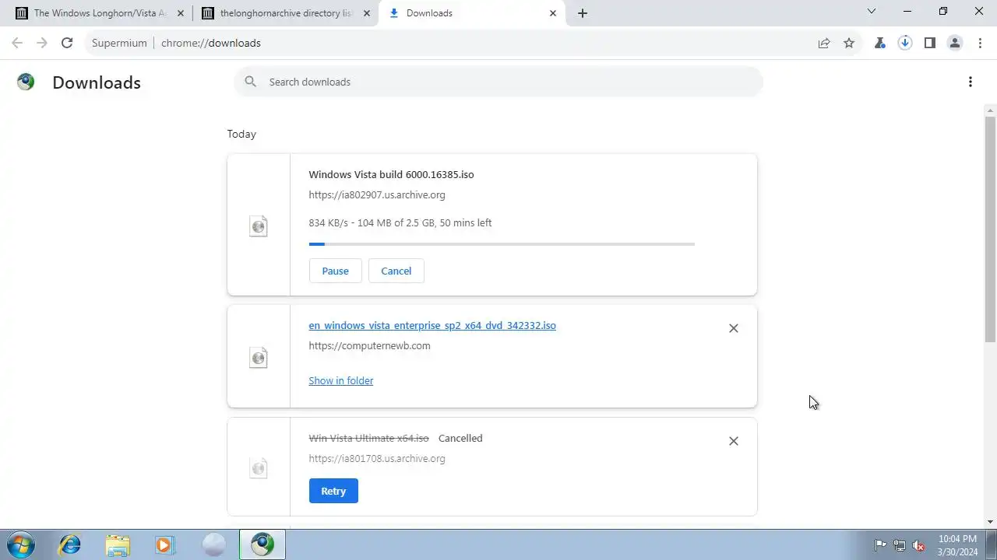Image resolution: width=997 pixels, height=560 pixels.
Task: Select the Downloads tab
Action: (x=470, y=13)
